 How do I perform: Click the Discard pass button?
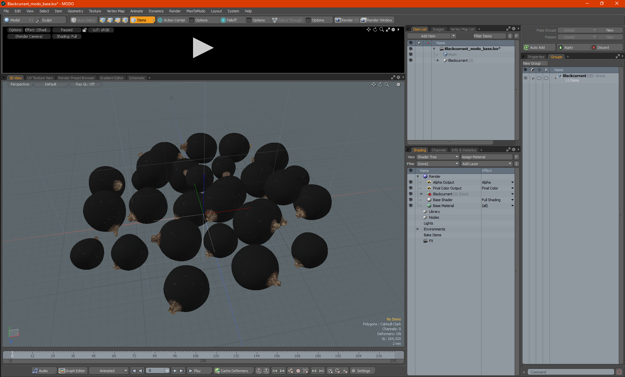click(606, 47)
